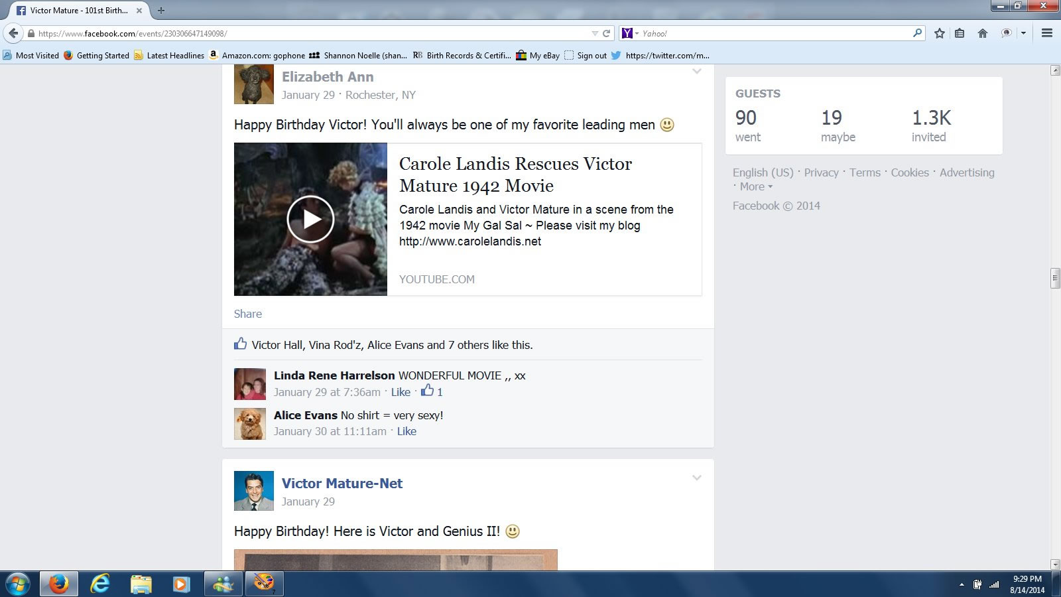Expand options chevron on Victor Mature-Net post

[697, 478]
